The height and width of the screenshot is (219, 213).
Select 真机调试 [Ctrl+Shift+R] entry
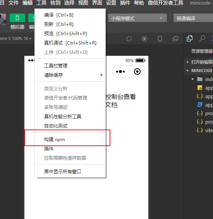click(70, 43)
